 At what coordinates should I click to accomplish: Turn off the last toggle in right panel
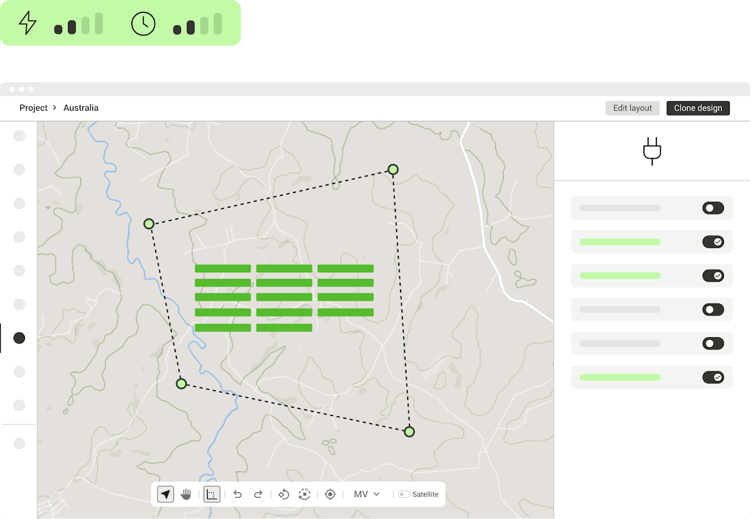tap(713, 377)
